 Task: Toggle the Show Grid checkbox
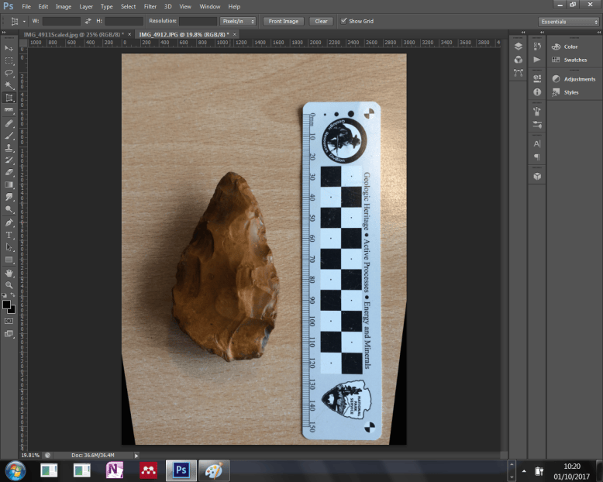[344, 21]
